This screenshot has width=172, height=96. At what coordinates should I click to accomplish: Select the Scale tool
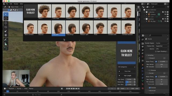tap(6, 31)
